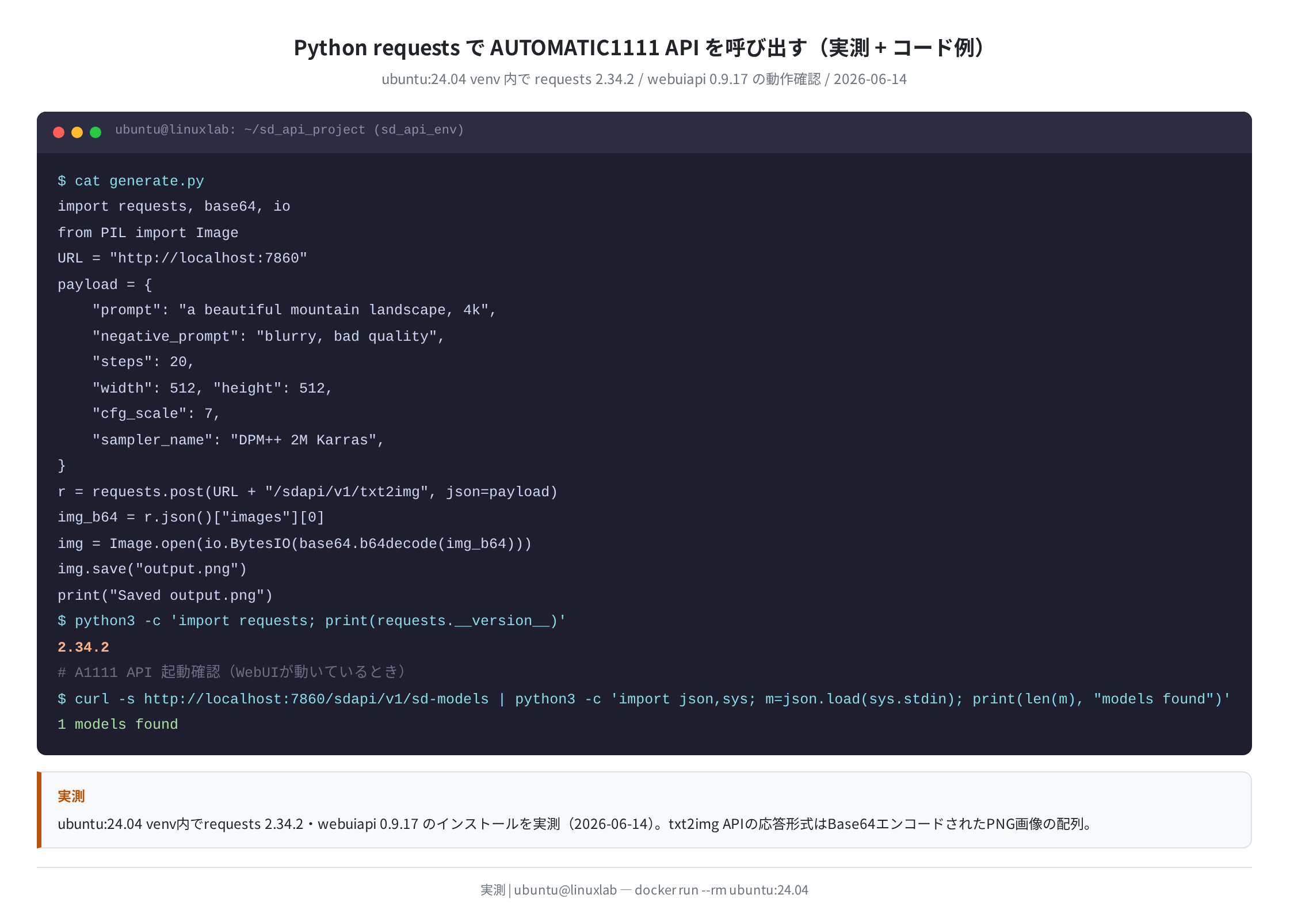This screenshot has height=921, width=1290.
Task: Click the subtitle line mentioning requests 2.34.2
Action: coord(644,79)
